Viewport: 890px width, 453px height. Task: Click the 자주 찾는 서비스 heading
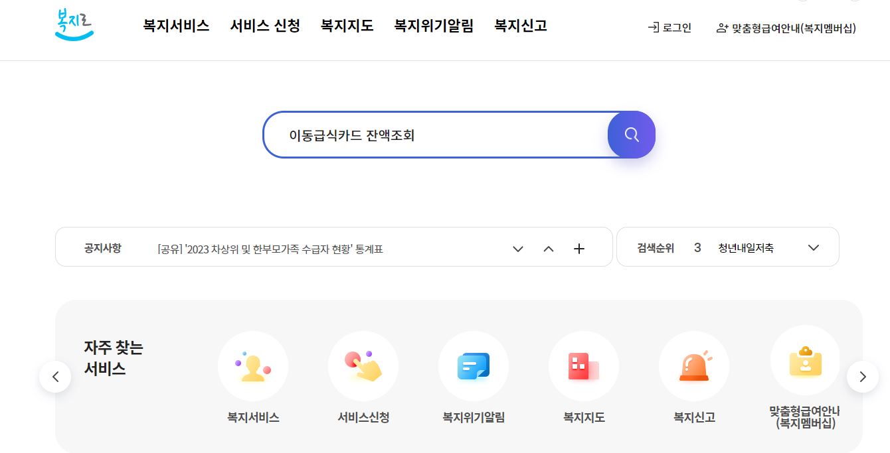click(114, 358)
